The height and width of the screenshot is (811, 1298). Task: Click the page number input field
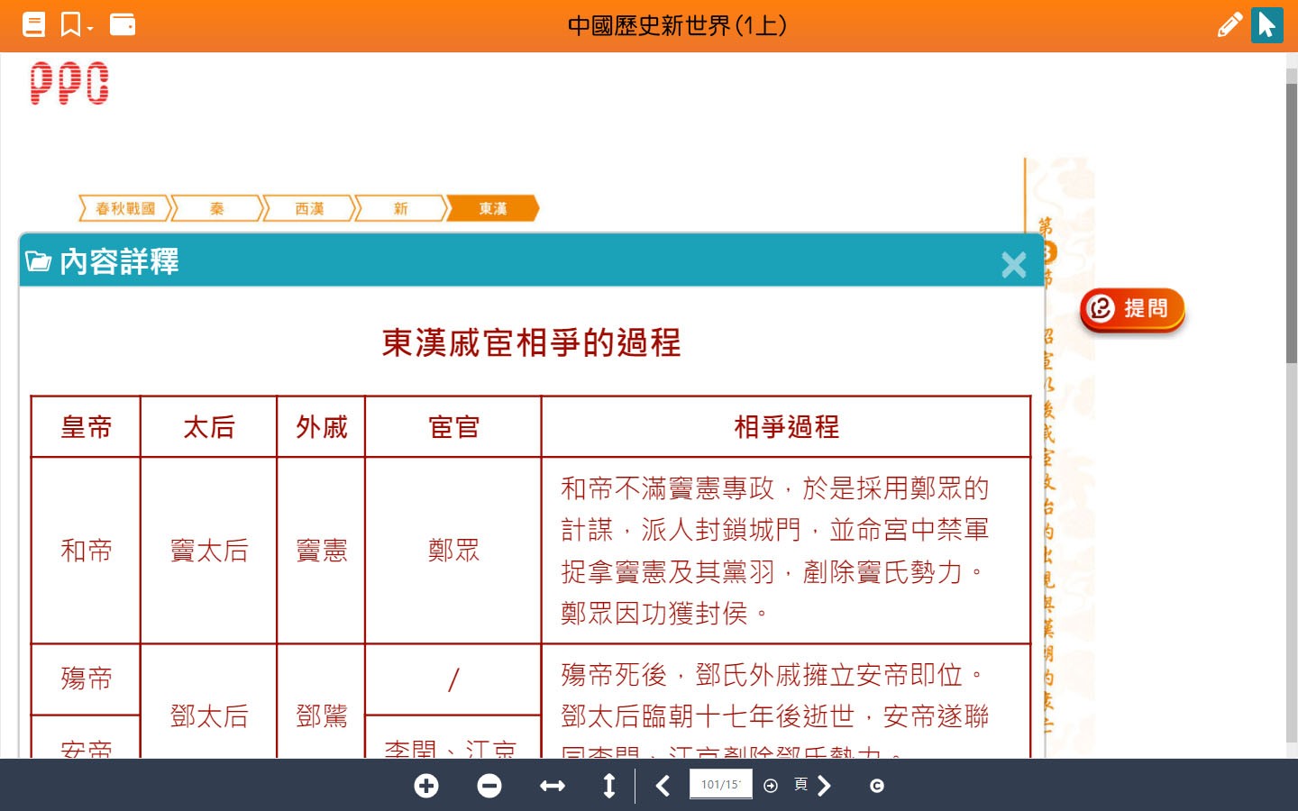point(720,785)
